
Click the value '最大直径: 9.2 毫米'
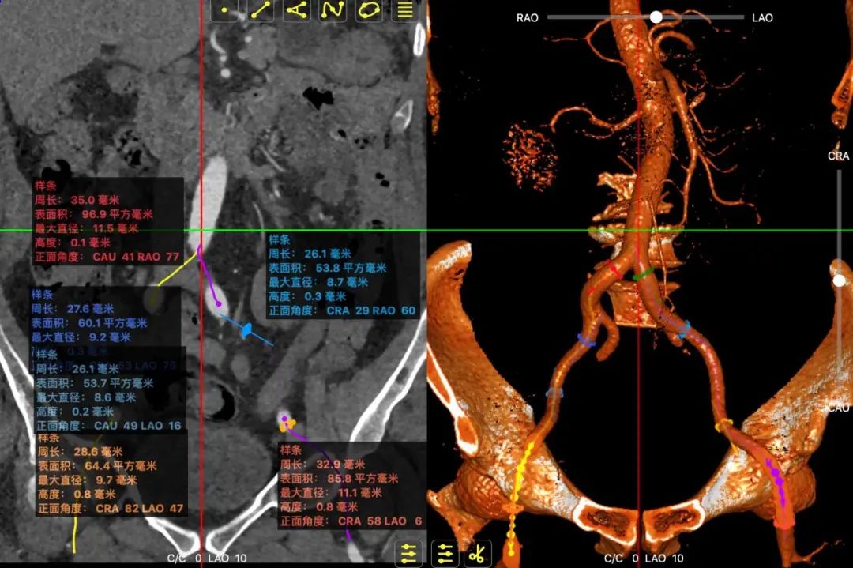tap(81, 337)
